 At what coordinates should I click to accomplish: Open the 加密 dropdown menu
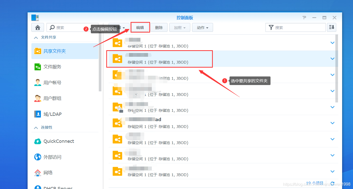pos(180,28)
